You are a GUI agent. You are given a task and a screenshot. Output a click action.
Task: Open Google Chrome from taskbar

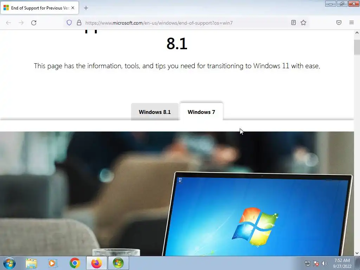click(75, 263)
